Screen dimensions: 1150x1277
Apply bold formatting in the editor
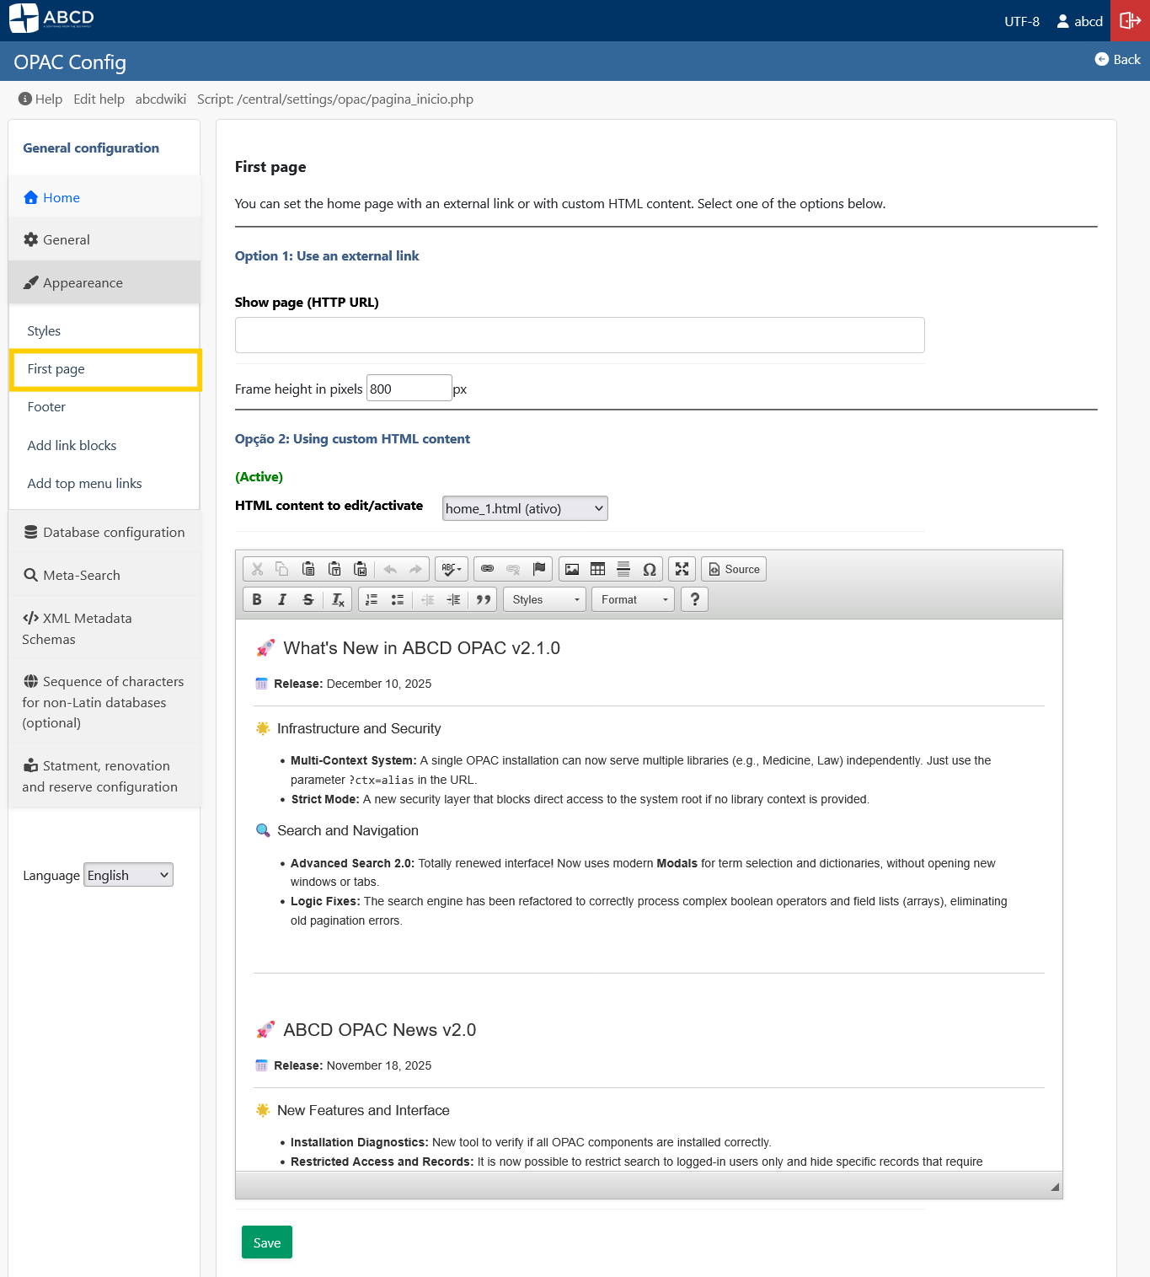tap(256, 599)
